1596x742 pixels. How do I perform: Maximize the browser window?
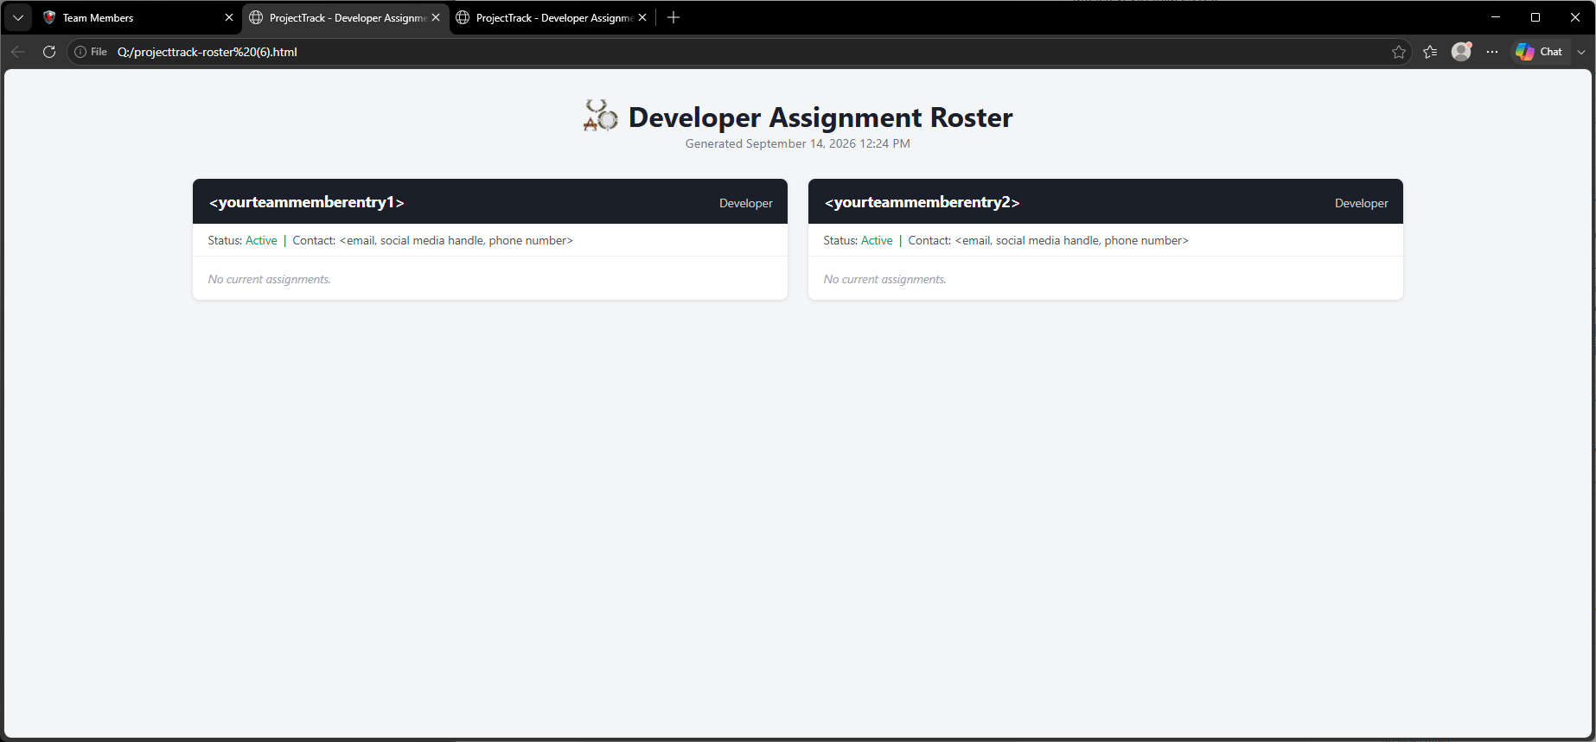tap(1535, 17)
